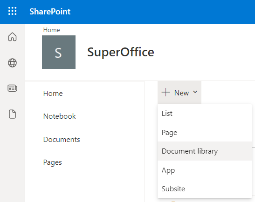Click the plus icon on New button
This screenshot has width=255, height=202.
(165, 93)
